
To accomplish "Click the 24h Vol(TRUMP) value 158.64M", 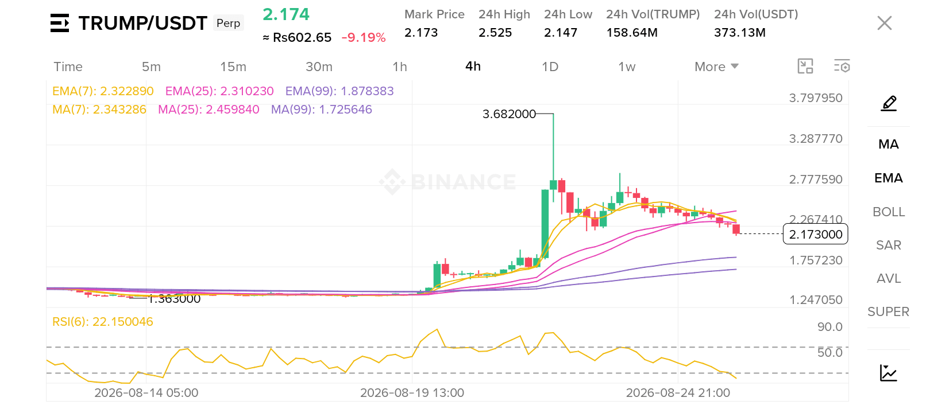I will [632, 33].
